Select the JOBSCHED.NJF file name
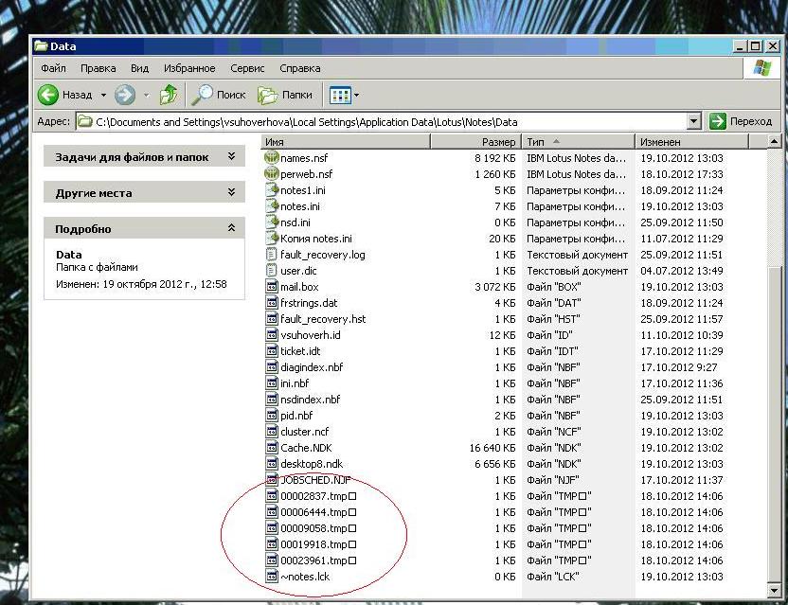 (315, 480)
